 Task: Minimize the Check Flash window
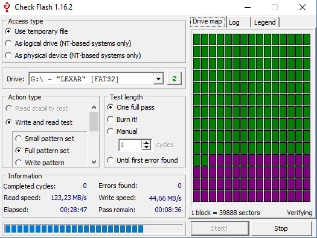pyautogui.click(x=248, y=7)
